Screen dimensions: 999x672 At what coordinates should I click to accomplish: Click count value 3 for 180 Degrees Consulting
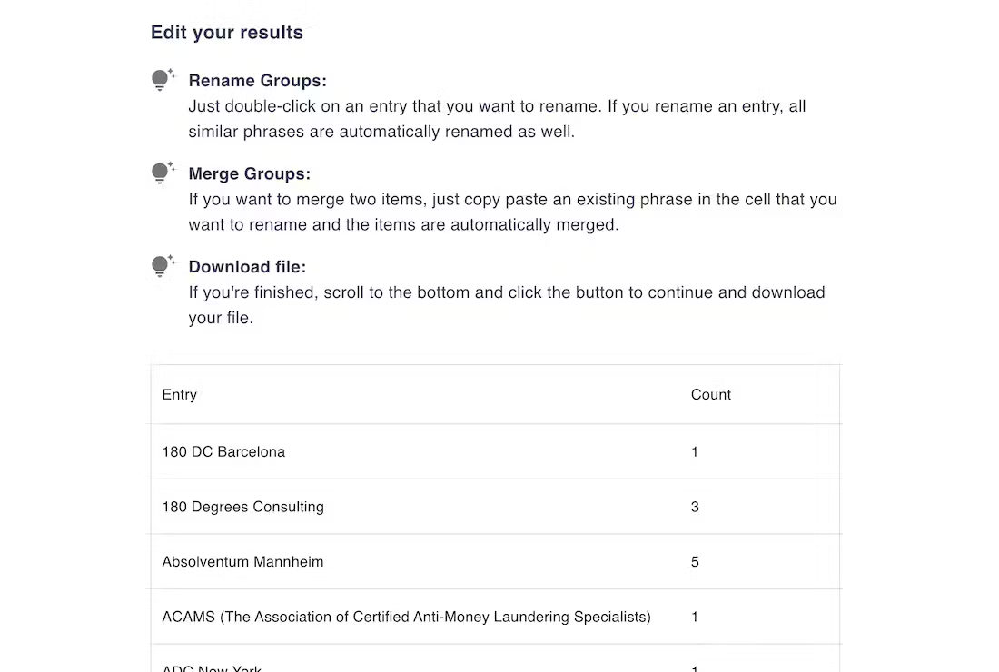(695, 507)
